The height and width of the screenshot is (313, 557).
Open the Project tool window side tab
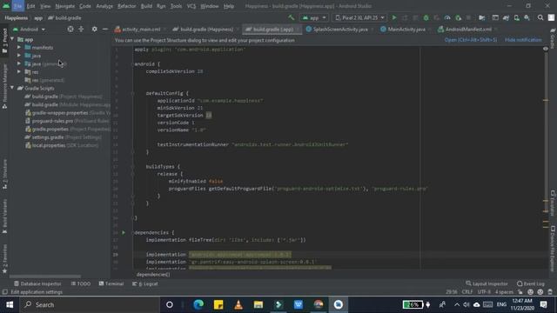tap(4, 41)
